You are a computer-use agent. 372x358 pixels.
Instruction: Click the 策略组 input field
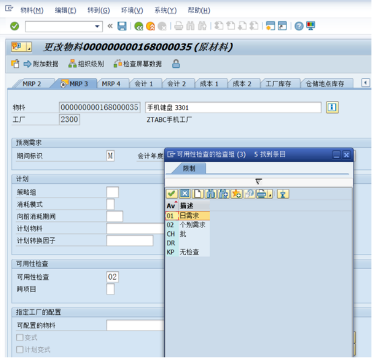point(113,192)
